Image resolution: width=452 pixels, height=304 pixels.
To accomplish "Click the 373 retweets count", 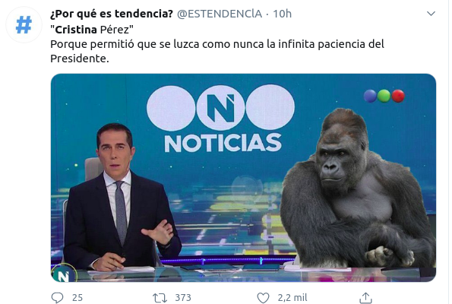I will (x=183, y=298).
